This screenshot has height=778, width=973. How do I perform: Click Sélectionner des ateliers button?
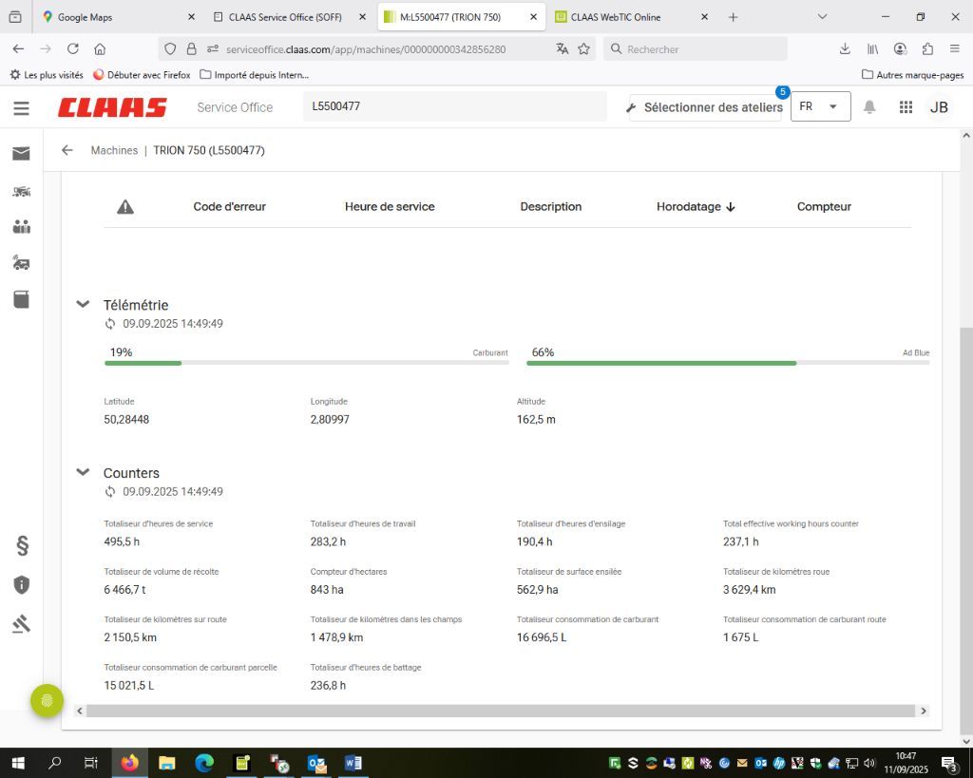[704, 107]
